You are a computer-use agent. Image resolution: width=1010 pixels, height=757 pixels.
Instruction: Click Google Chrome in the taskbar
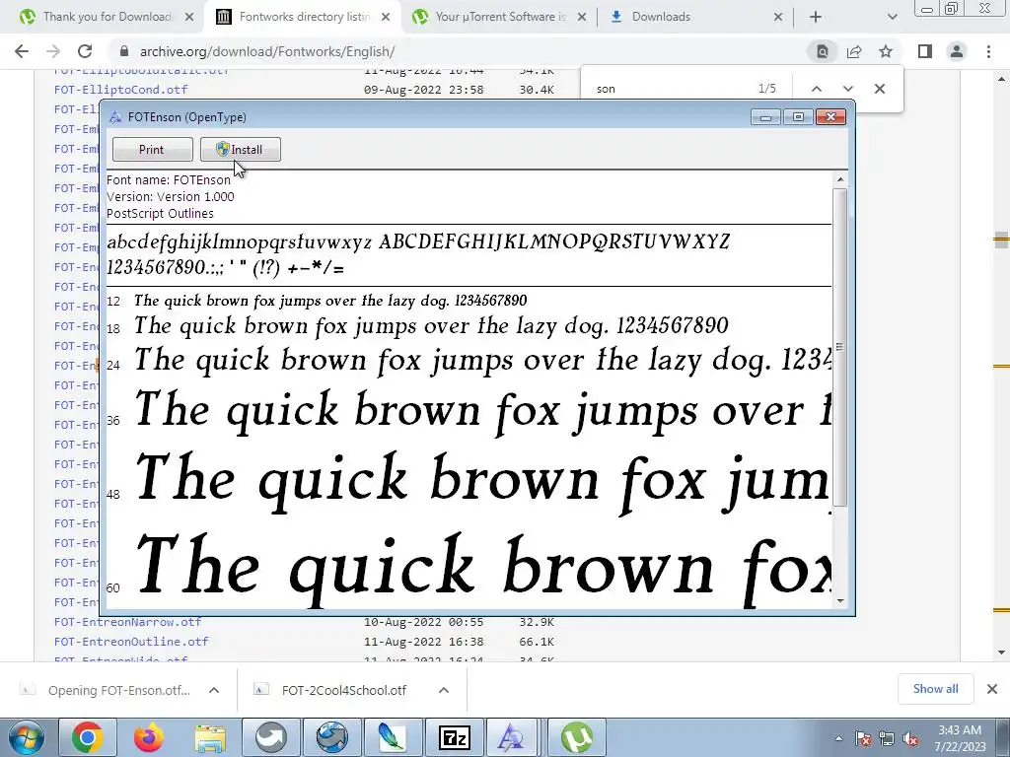point(88,737)
